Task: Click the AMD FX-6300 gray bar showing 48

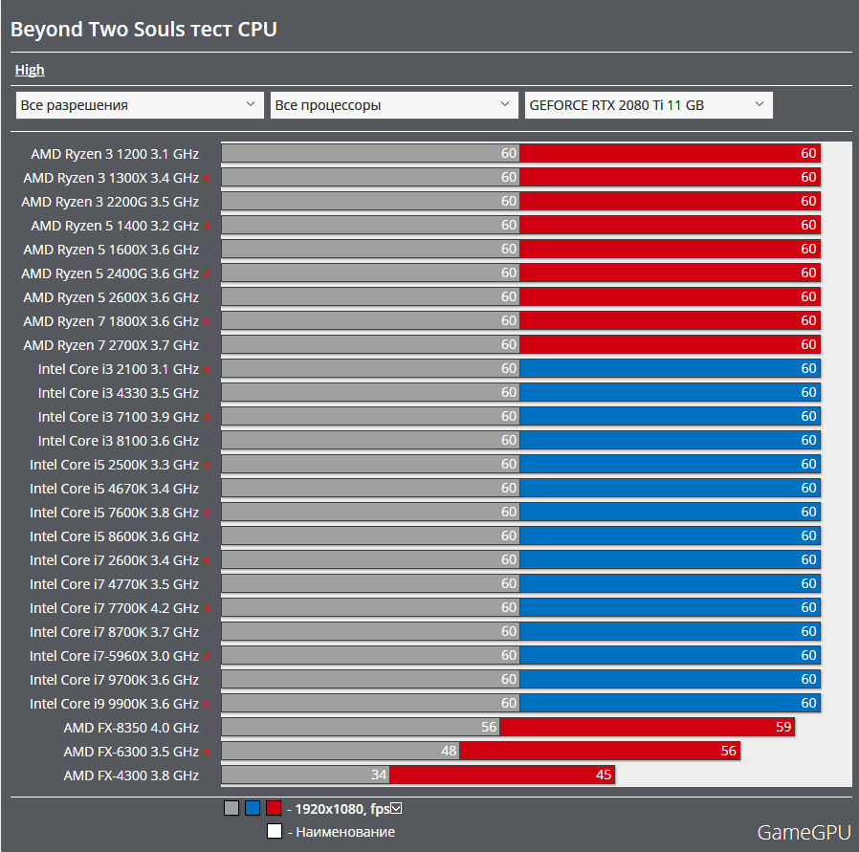Action: click(341, 751)
